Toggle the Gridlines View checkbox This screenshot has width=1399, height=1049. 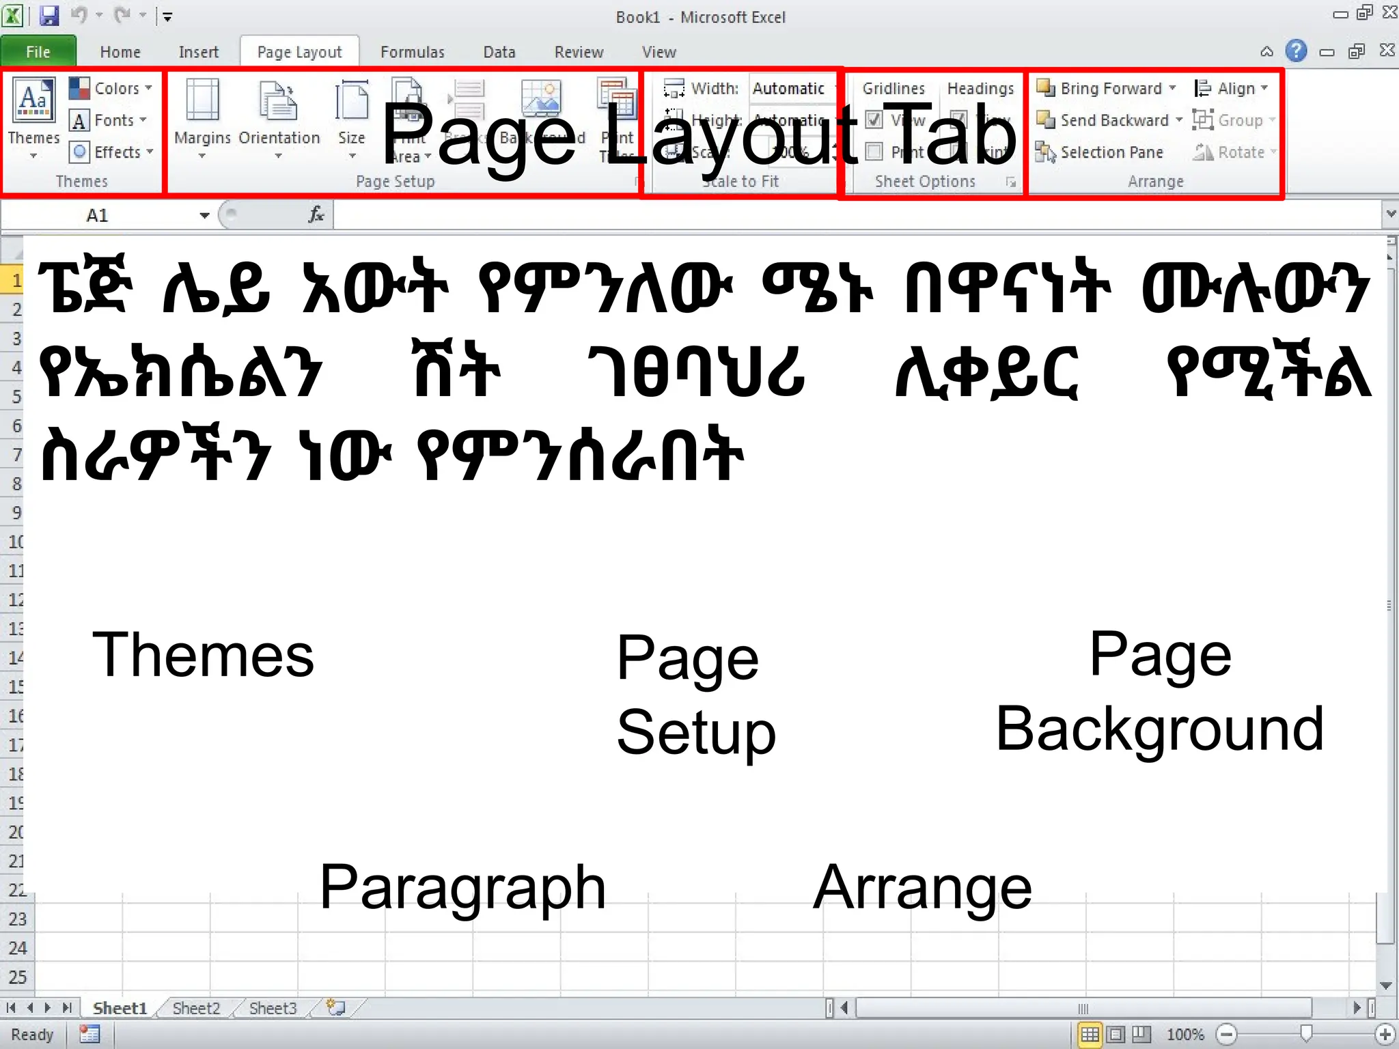click(874, 120)
